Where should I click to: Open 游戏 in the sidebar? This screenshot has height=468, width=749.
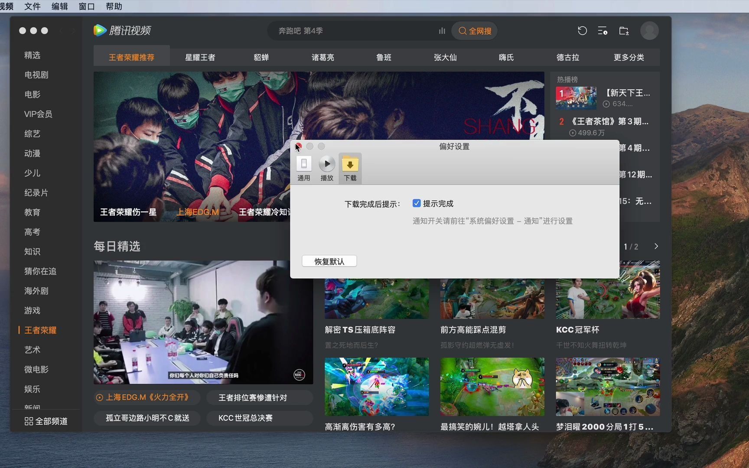tap(32, 310)
